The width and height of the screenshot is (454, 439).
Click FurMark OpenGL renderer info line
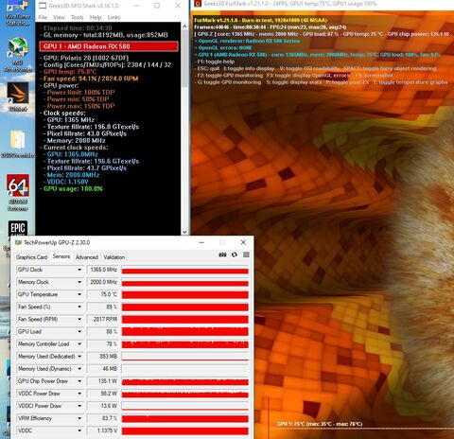247,41
